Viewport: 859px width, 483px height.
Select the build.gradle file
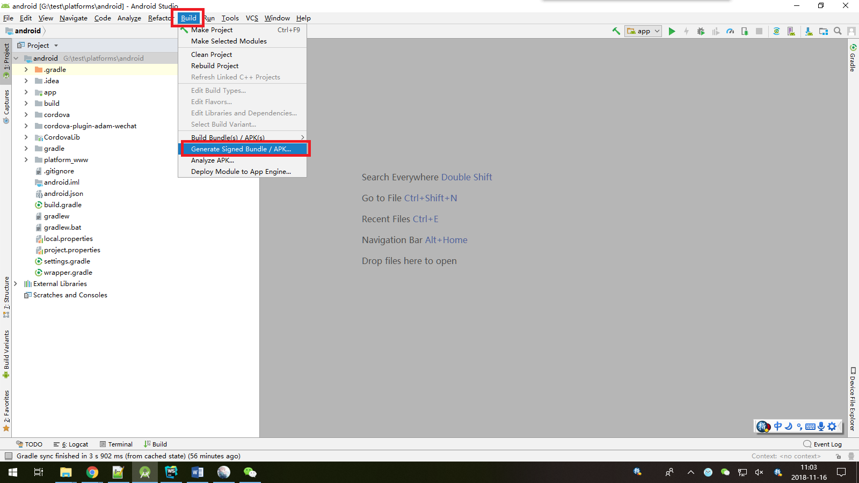(x=59, y=205)
